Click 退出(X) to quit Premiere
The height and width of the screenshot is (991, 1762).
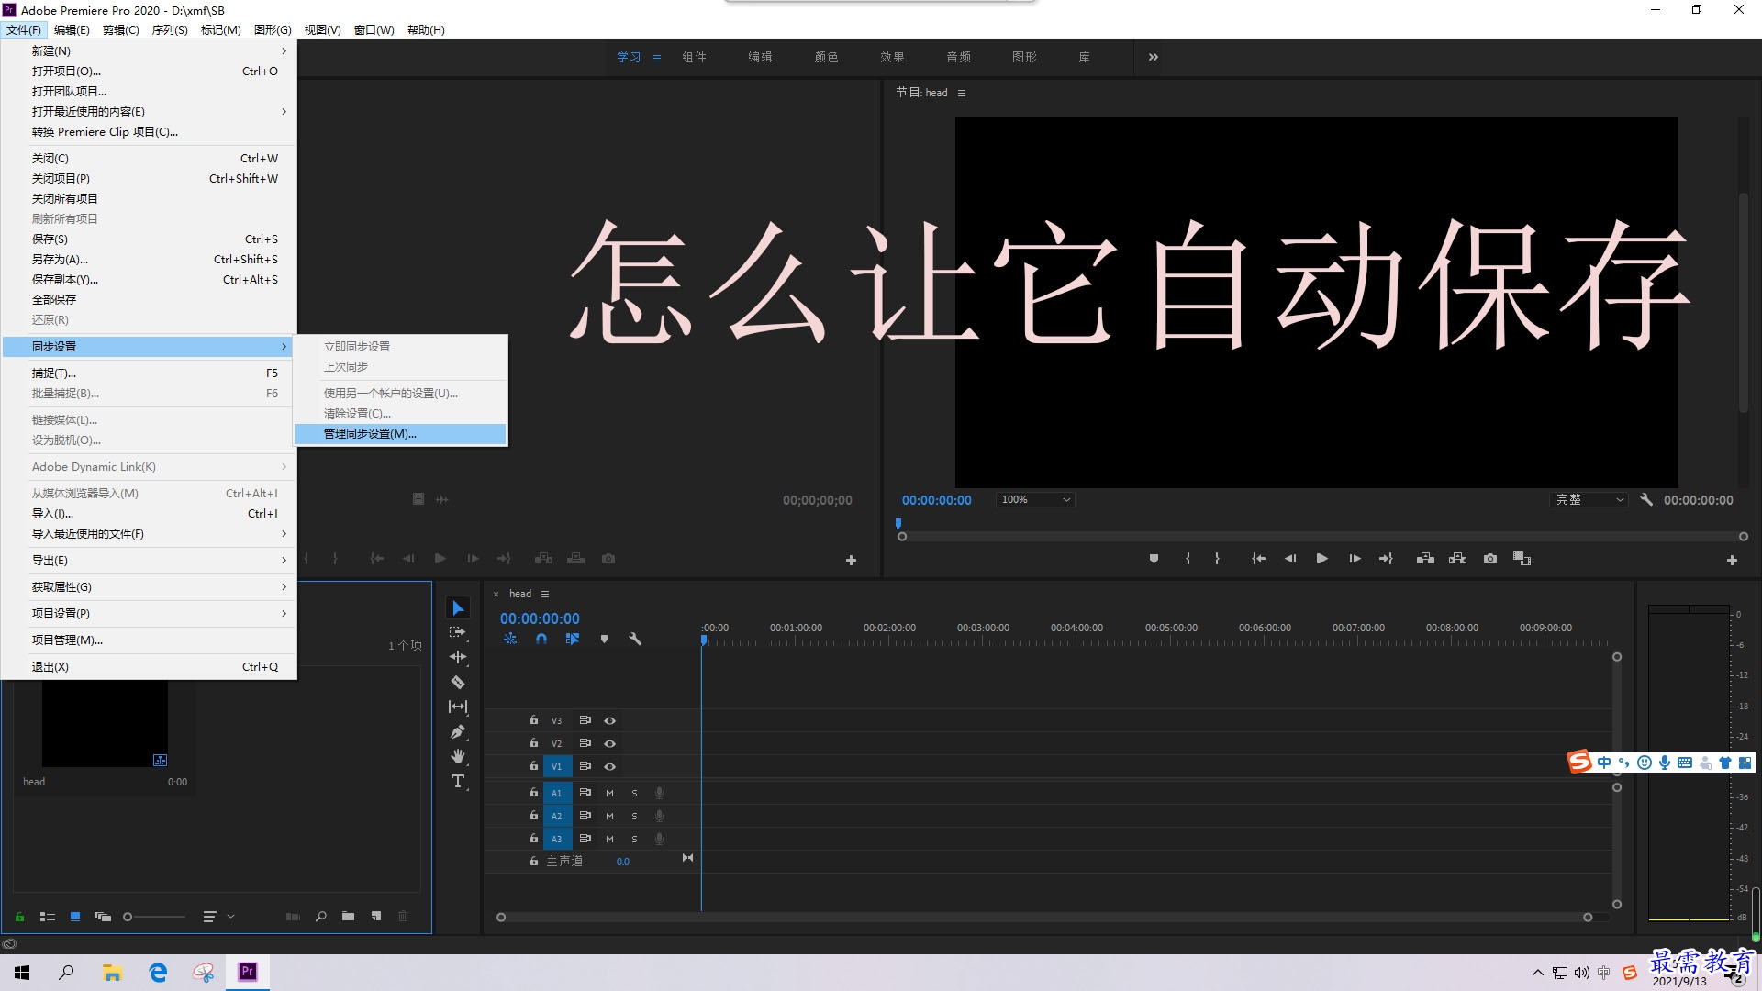[149, 666]
